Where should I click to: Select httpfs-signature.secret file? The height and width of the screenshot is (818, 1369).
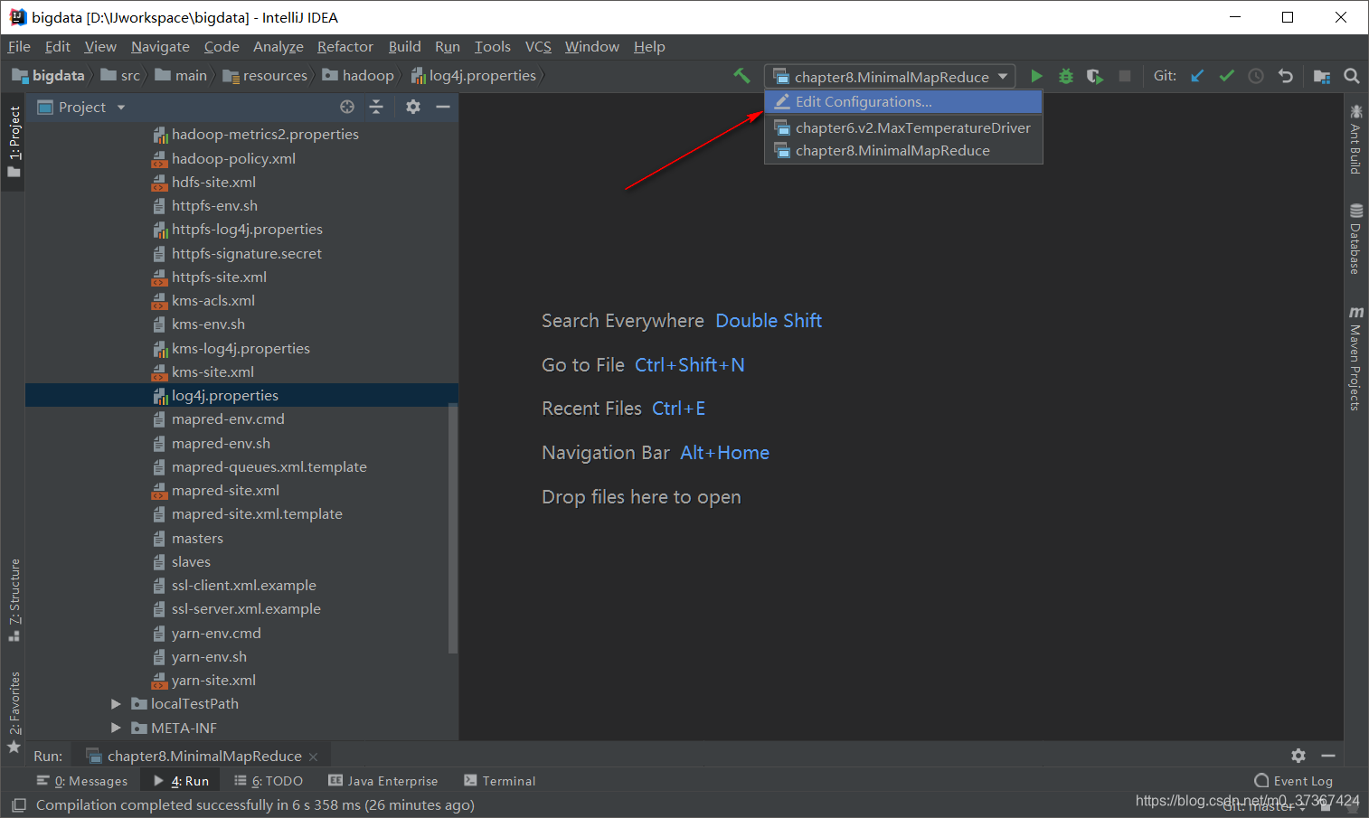[x=237, y=254]
